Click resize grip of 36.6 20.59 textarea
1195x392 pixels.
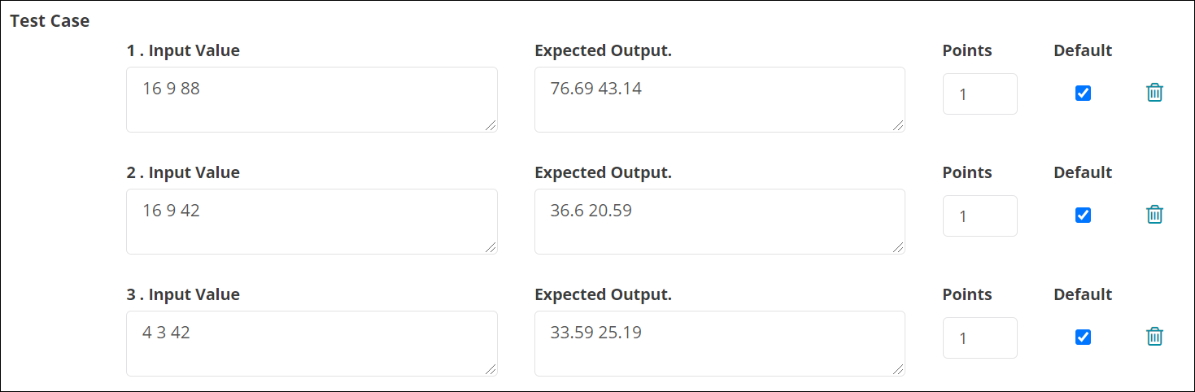point(899,248)
